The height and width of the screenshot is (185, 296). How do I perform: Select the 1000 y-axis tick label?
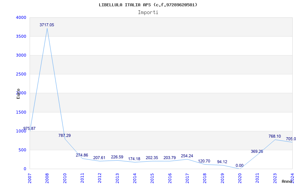[x=21, y=131]
